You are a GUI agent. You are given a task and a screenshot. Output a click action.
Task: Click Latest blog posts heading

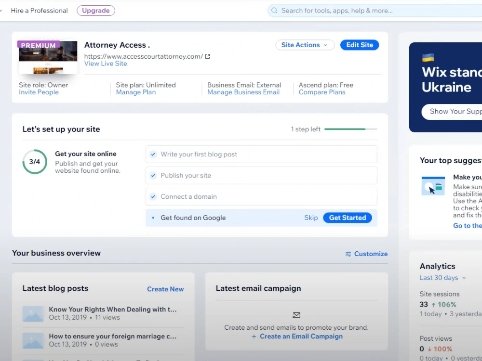click(55, 288)
